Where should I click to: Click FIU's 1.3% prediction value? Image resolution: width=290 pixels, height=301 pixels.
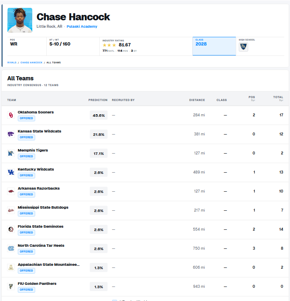(x=98, y=287)
